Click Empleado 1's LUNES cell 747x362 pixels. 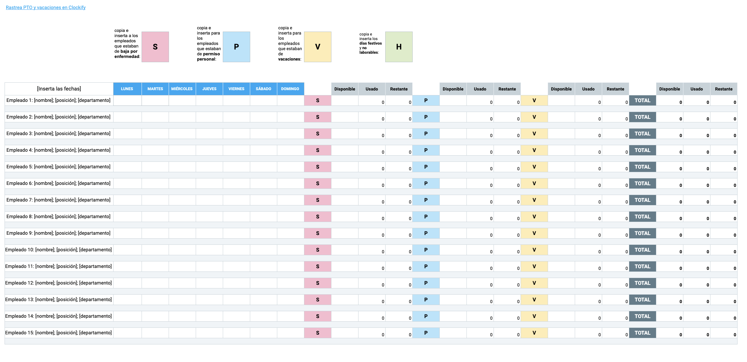[128, 100]
